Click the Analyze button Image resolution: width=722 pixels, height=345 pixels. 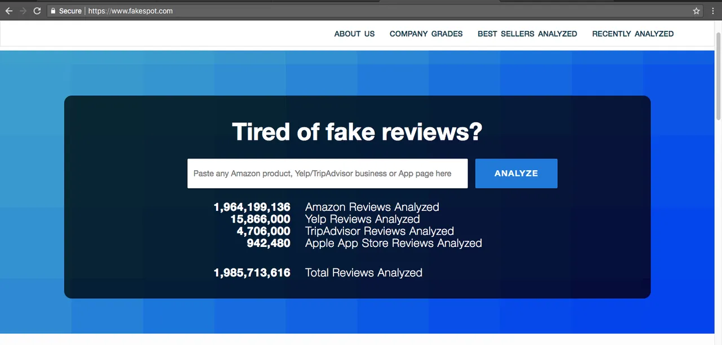tap(516, 174)
